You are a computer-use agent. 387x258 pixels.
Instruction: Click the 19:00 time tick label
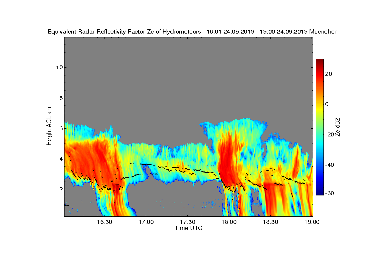[312, 222]
